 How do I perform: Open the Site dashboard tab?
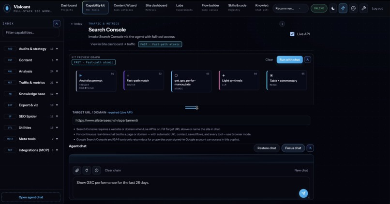point(156,7)
